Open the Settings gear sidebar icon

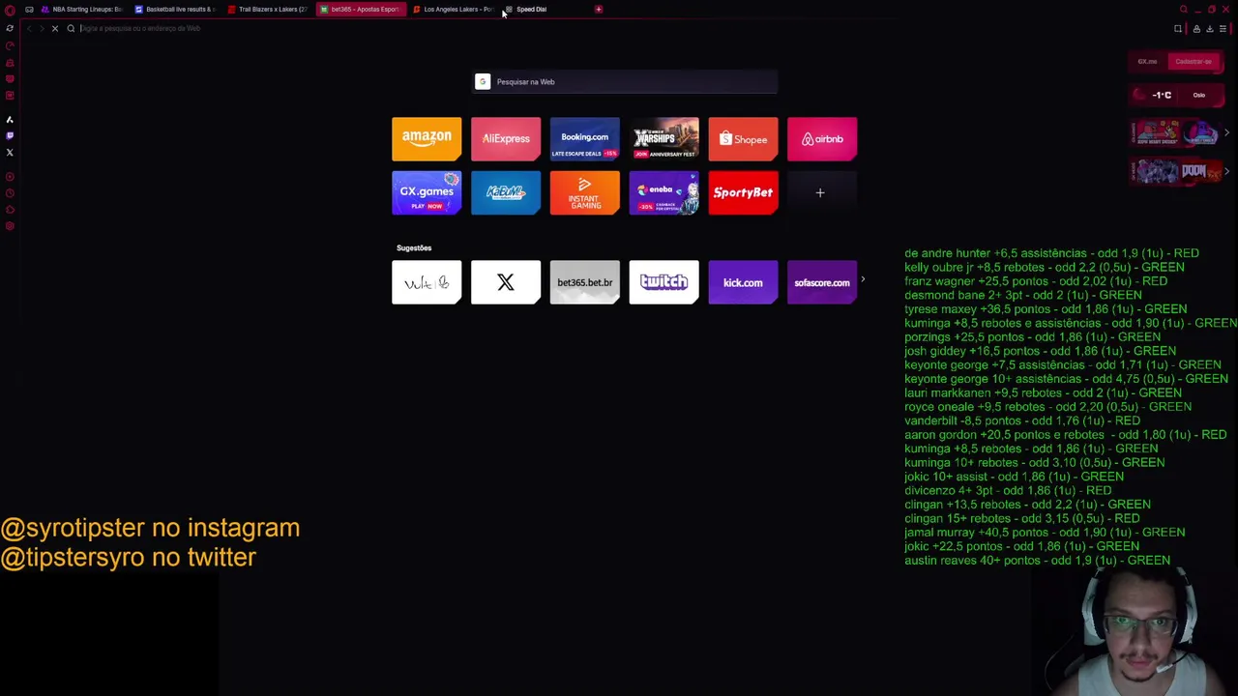point(10,226)
